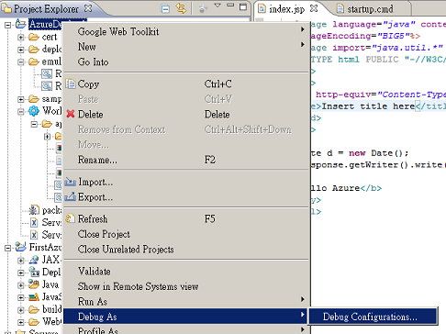This screenshot has height=334, width=446.
Task: Click the second Serv XML file icon
Action: (34, 235)
